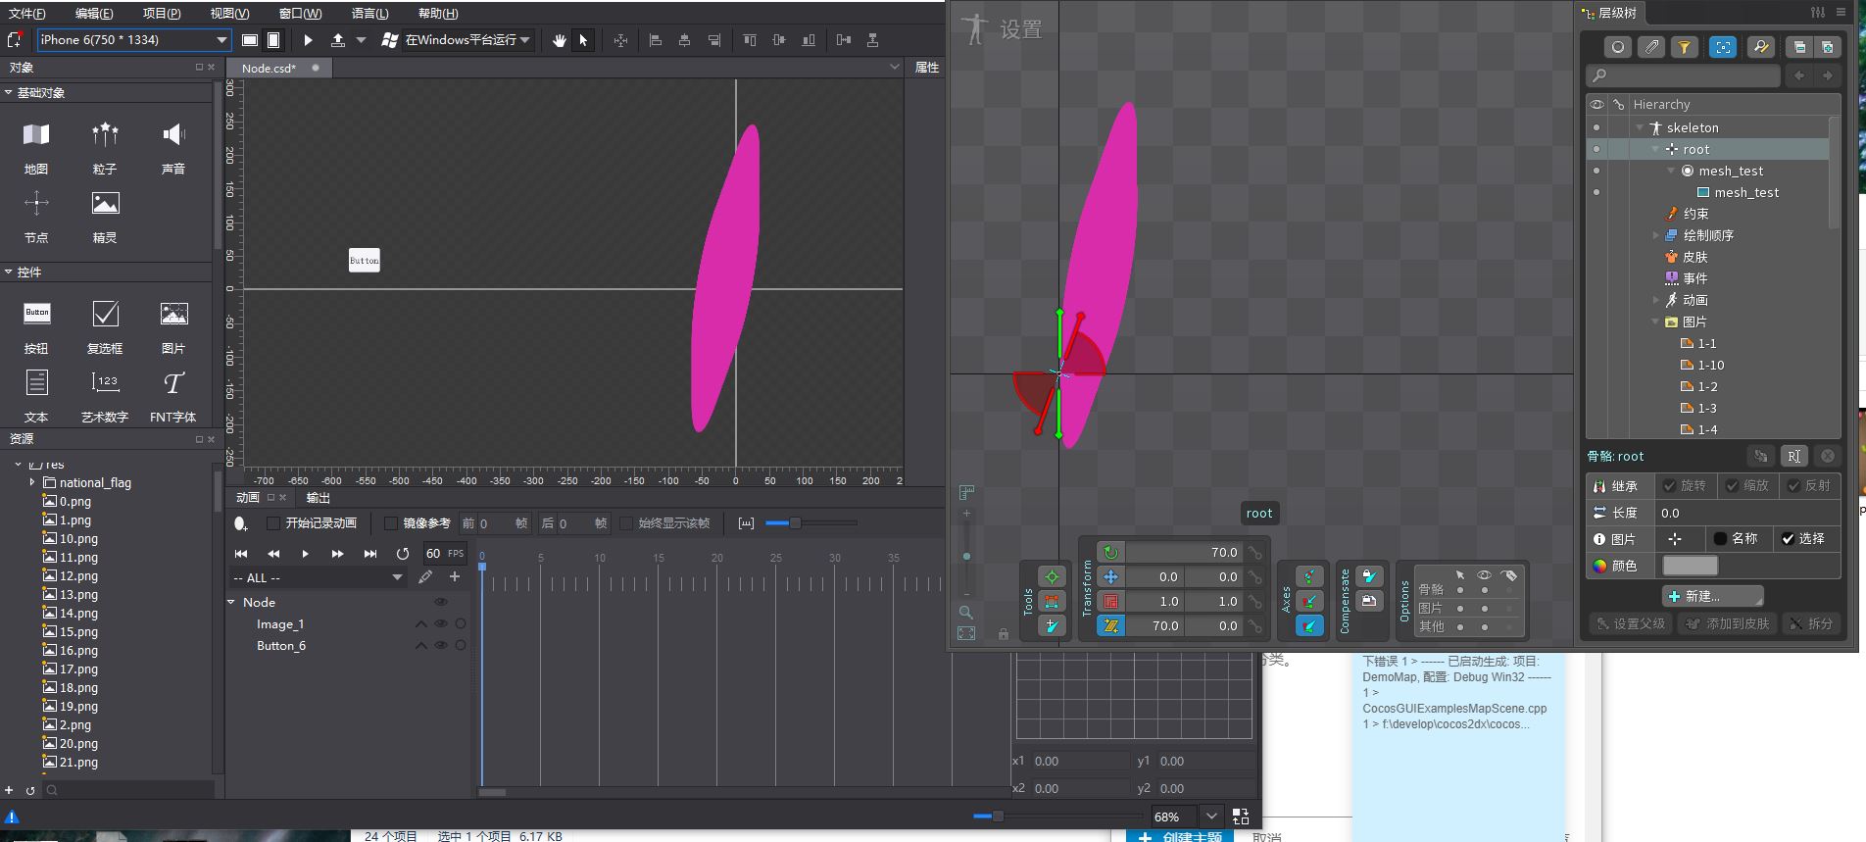
Task: Run the project preview
Action: [x=308, y=40]
